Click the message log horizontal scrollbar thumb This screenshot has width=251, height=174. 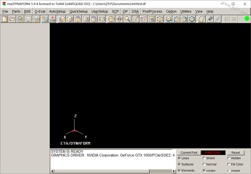point(102,171)
